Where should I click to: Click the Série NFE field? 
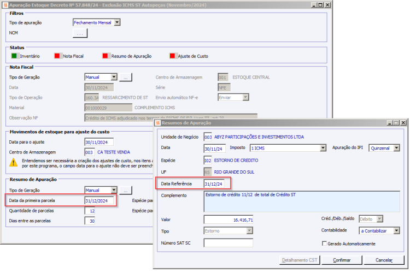pyautogui.click(x=224, y=87)
